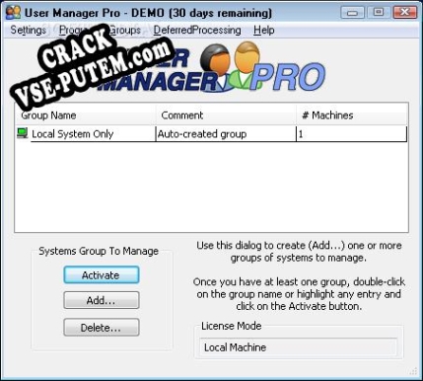
Task: Click the User Manager Pro title bar icon
Action: click(x=14, y=13)
